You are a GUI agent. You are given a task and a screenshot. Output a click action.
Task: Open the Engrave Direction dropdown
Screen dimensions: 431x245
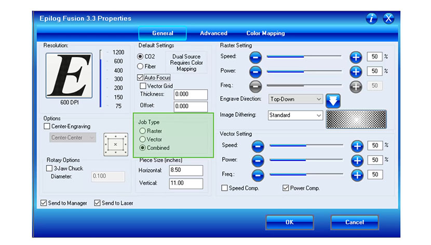[x=296, y=98]
